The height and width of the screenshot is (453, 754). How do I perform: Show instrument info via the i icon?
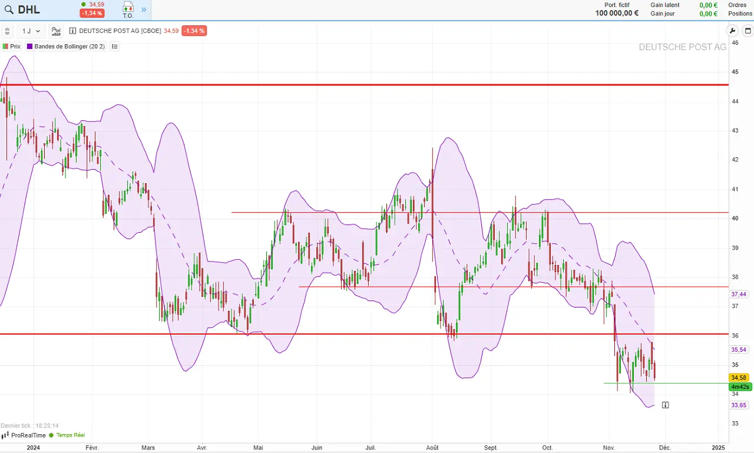(73, 31)
